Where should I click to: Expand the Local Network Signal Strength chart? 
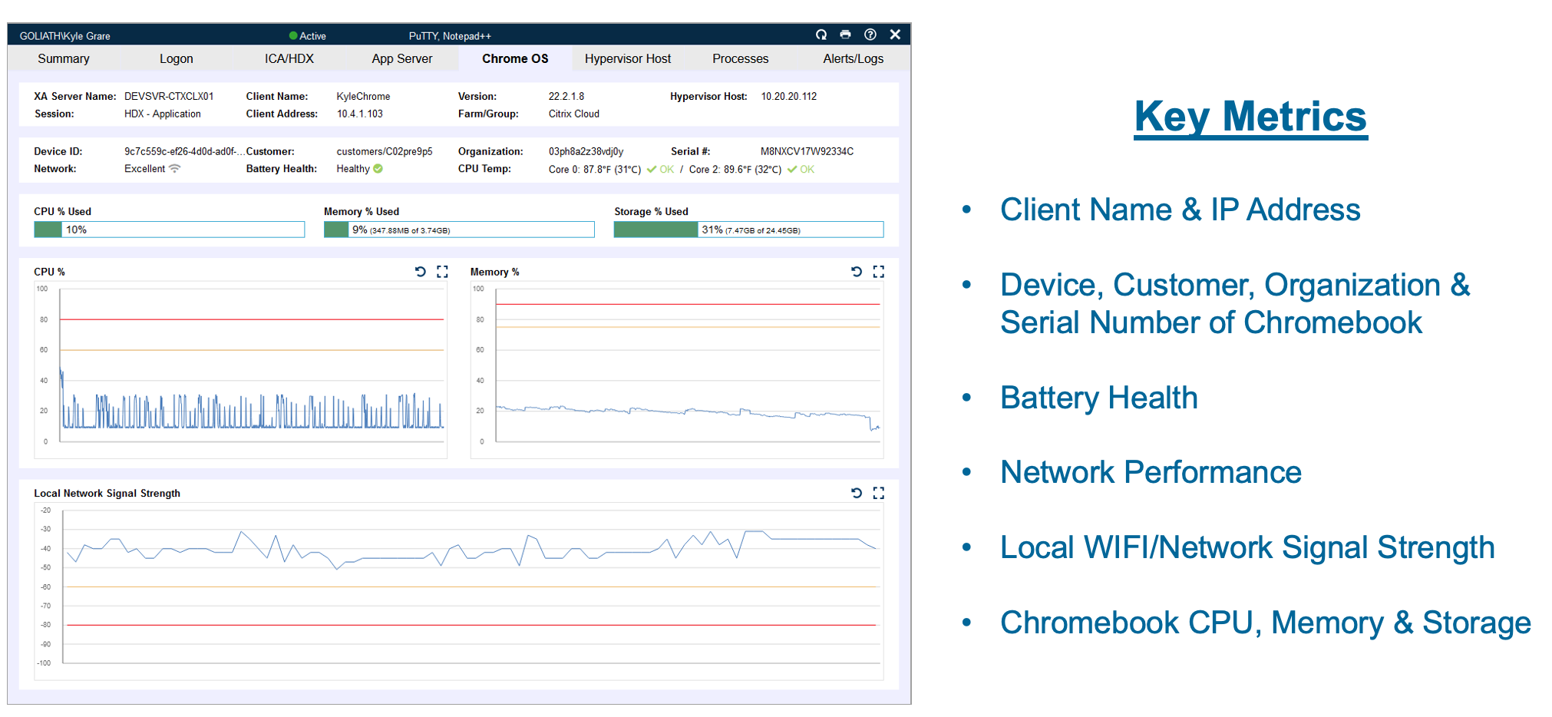pyautogui.click(x=878, y=493)
